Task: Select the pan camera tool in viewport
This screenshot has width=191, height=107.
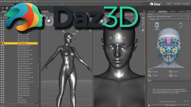Action: click(143, 21)
